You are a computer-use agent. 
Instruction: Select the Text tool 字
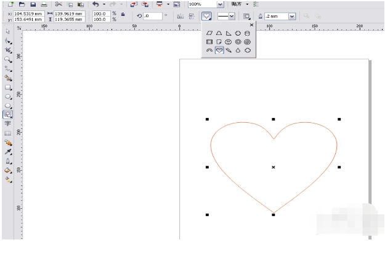click(8, 123)
